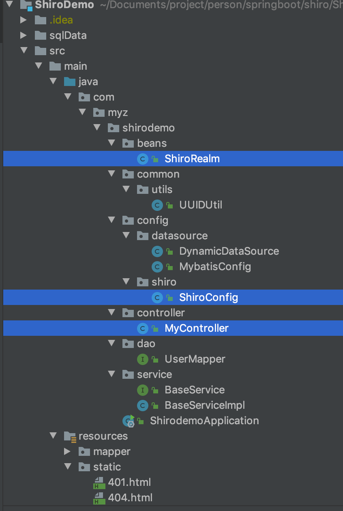
Task: Select the BaseServiceImpl class
Action: pyautogui.click(x=205, y=406)
